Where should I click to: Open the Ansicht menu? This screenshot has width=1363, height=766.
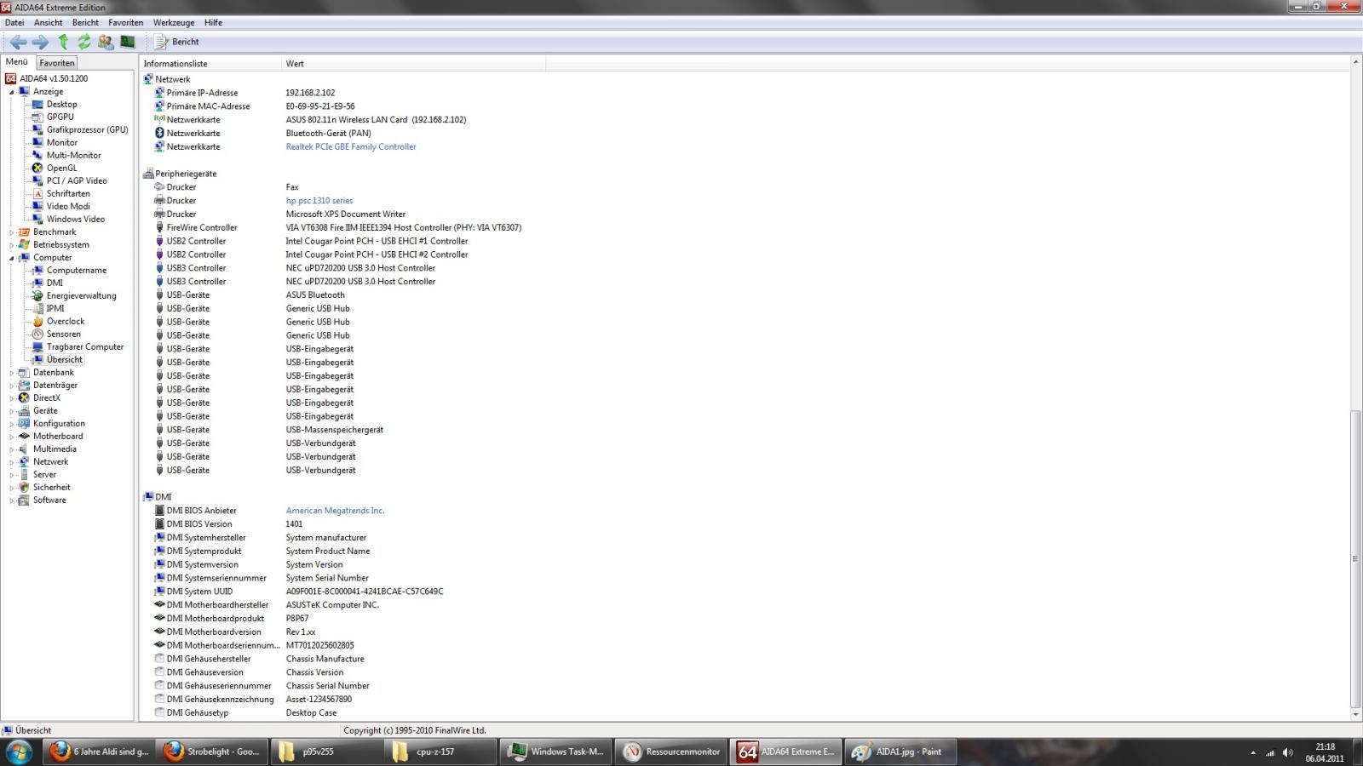point(48,23)
